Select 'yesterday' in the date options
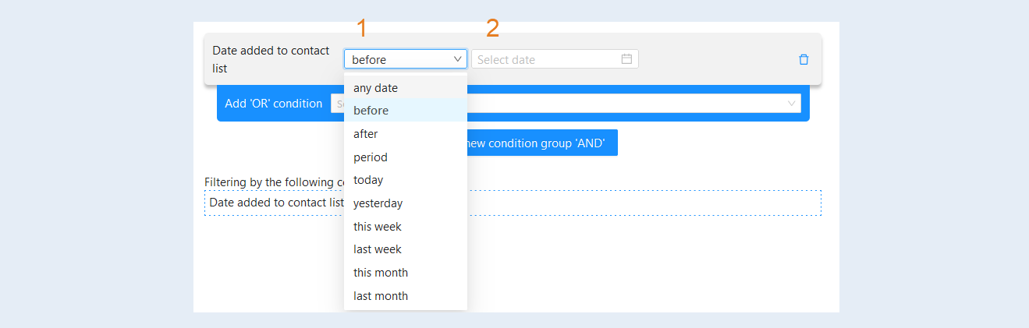Viewport: 1029px width, 328px height. 406,203
